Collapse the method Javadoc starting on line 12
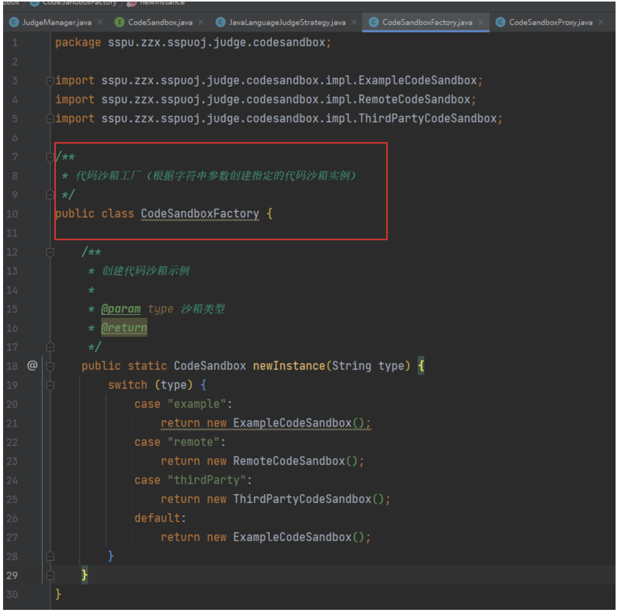The width and height of the screenshot is (624, 616). 50,252
